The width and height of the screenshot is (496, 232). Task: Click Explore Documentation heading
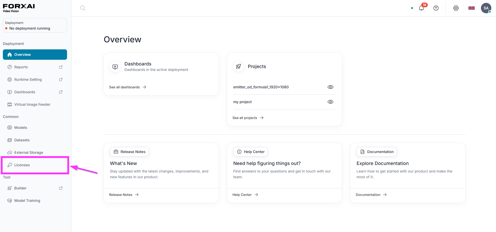point(382,163)
